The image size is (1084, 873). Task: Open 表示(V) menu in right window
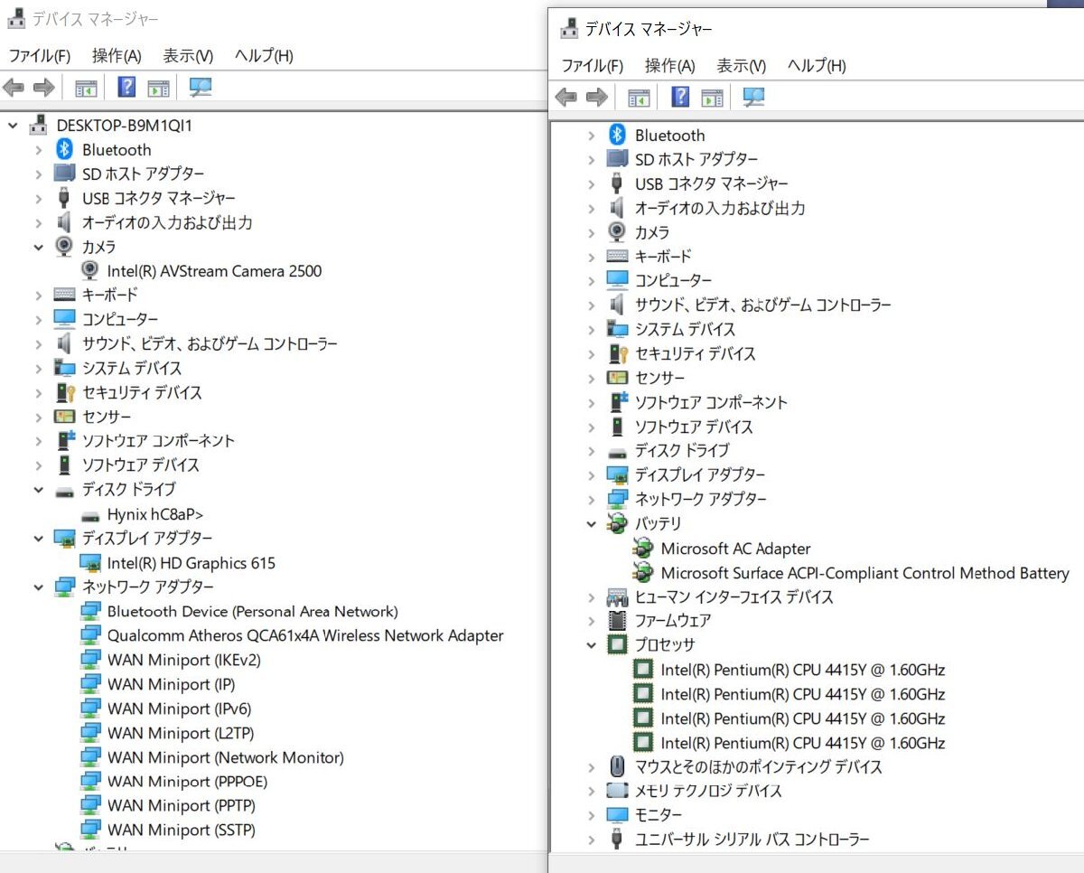pyautogui.click(x=741, y=66)
